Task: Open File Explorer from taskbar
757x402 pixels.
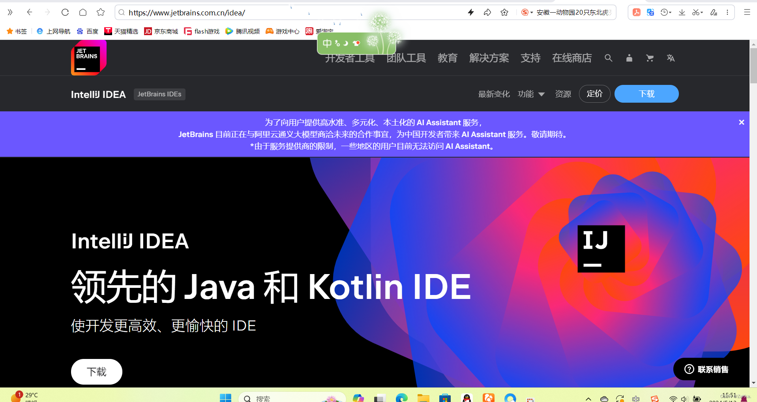Action: pyautogui.click(x=423, y=398)
